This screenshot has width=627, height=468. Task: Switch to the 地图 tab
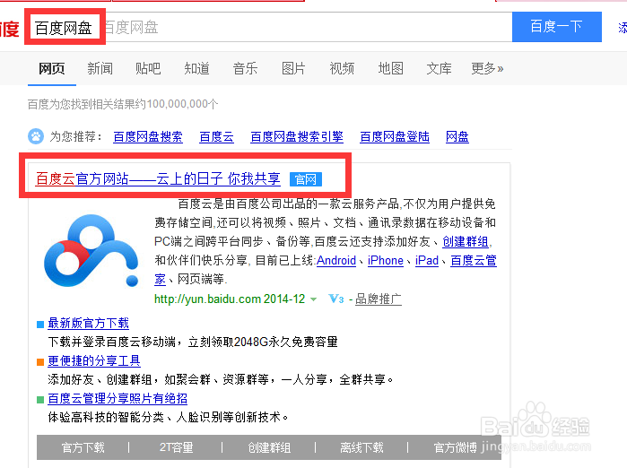391,69
